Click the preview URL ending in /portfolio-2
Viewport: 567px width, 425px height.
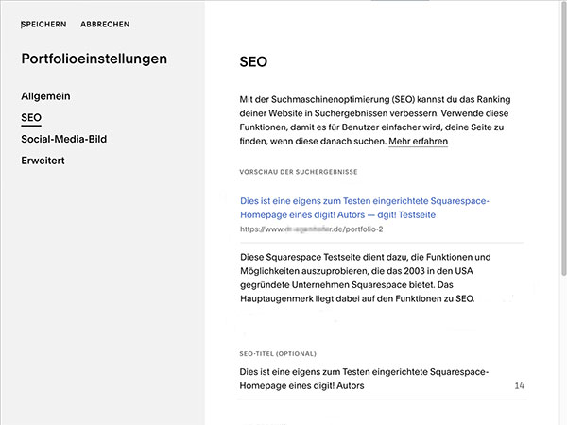pos(311,229)
